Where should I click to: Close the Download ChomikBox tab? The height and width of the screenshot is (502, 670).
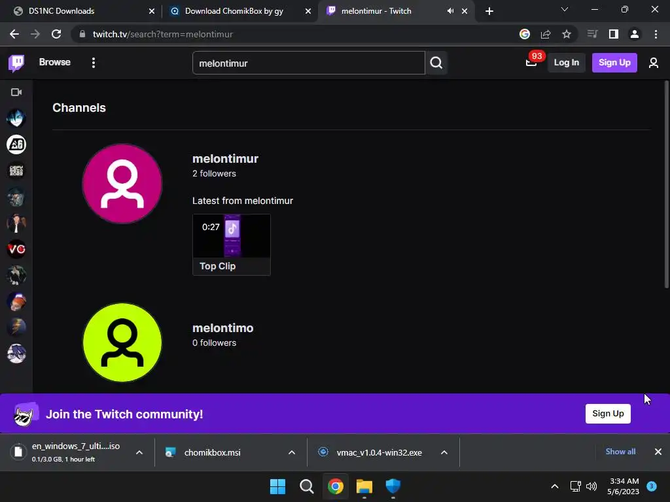[x=308, y=11]
